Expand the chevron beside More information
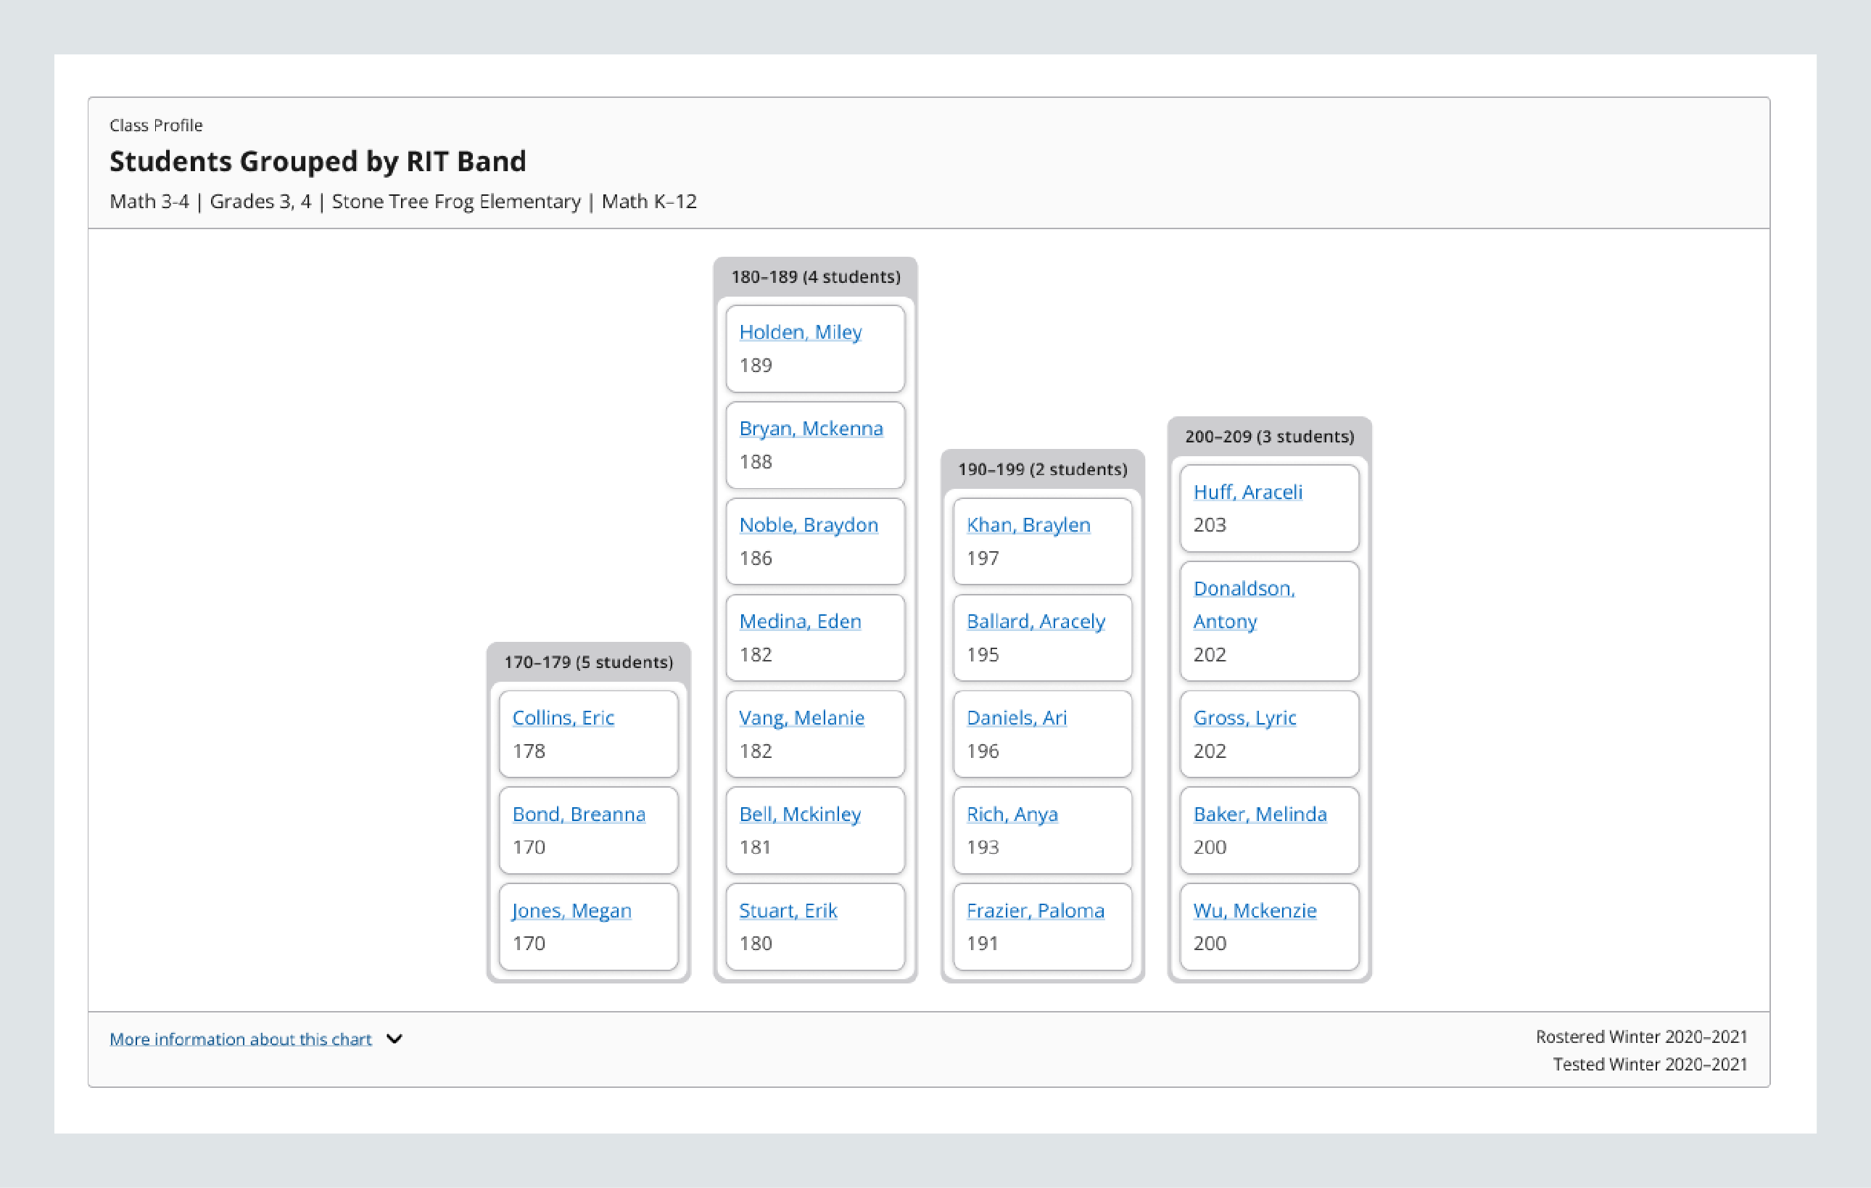Viewport: 1871px width, 1188px height. (x=394, y=1039)
